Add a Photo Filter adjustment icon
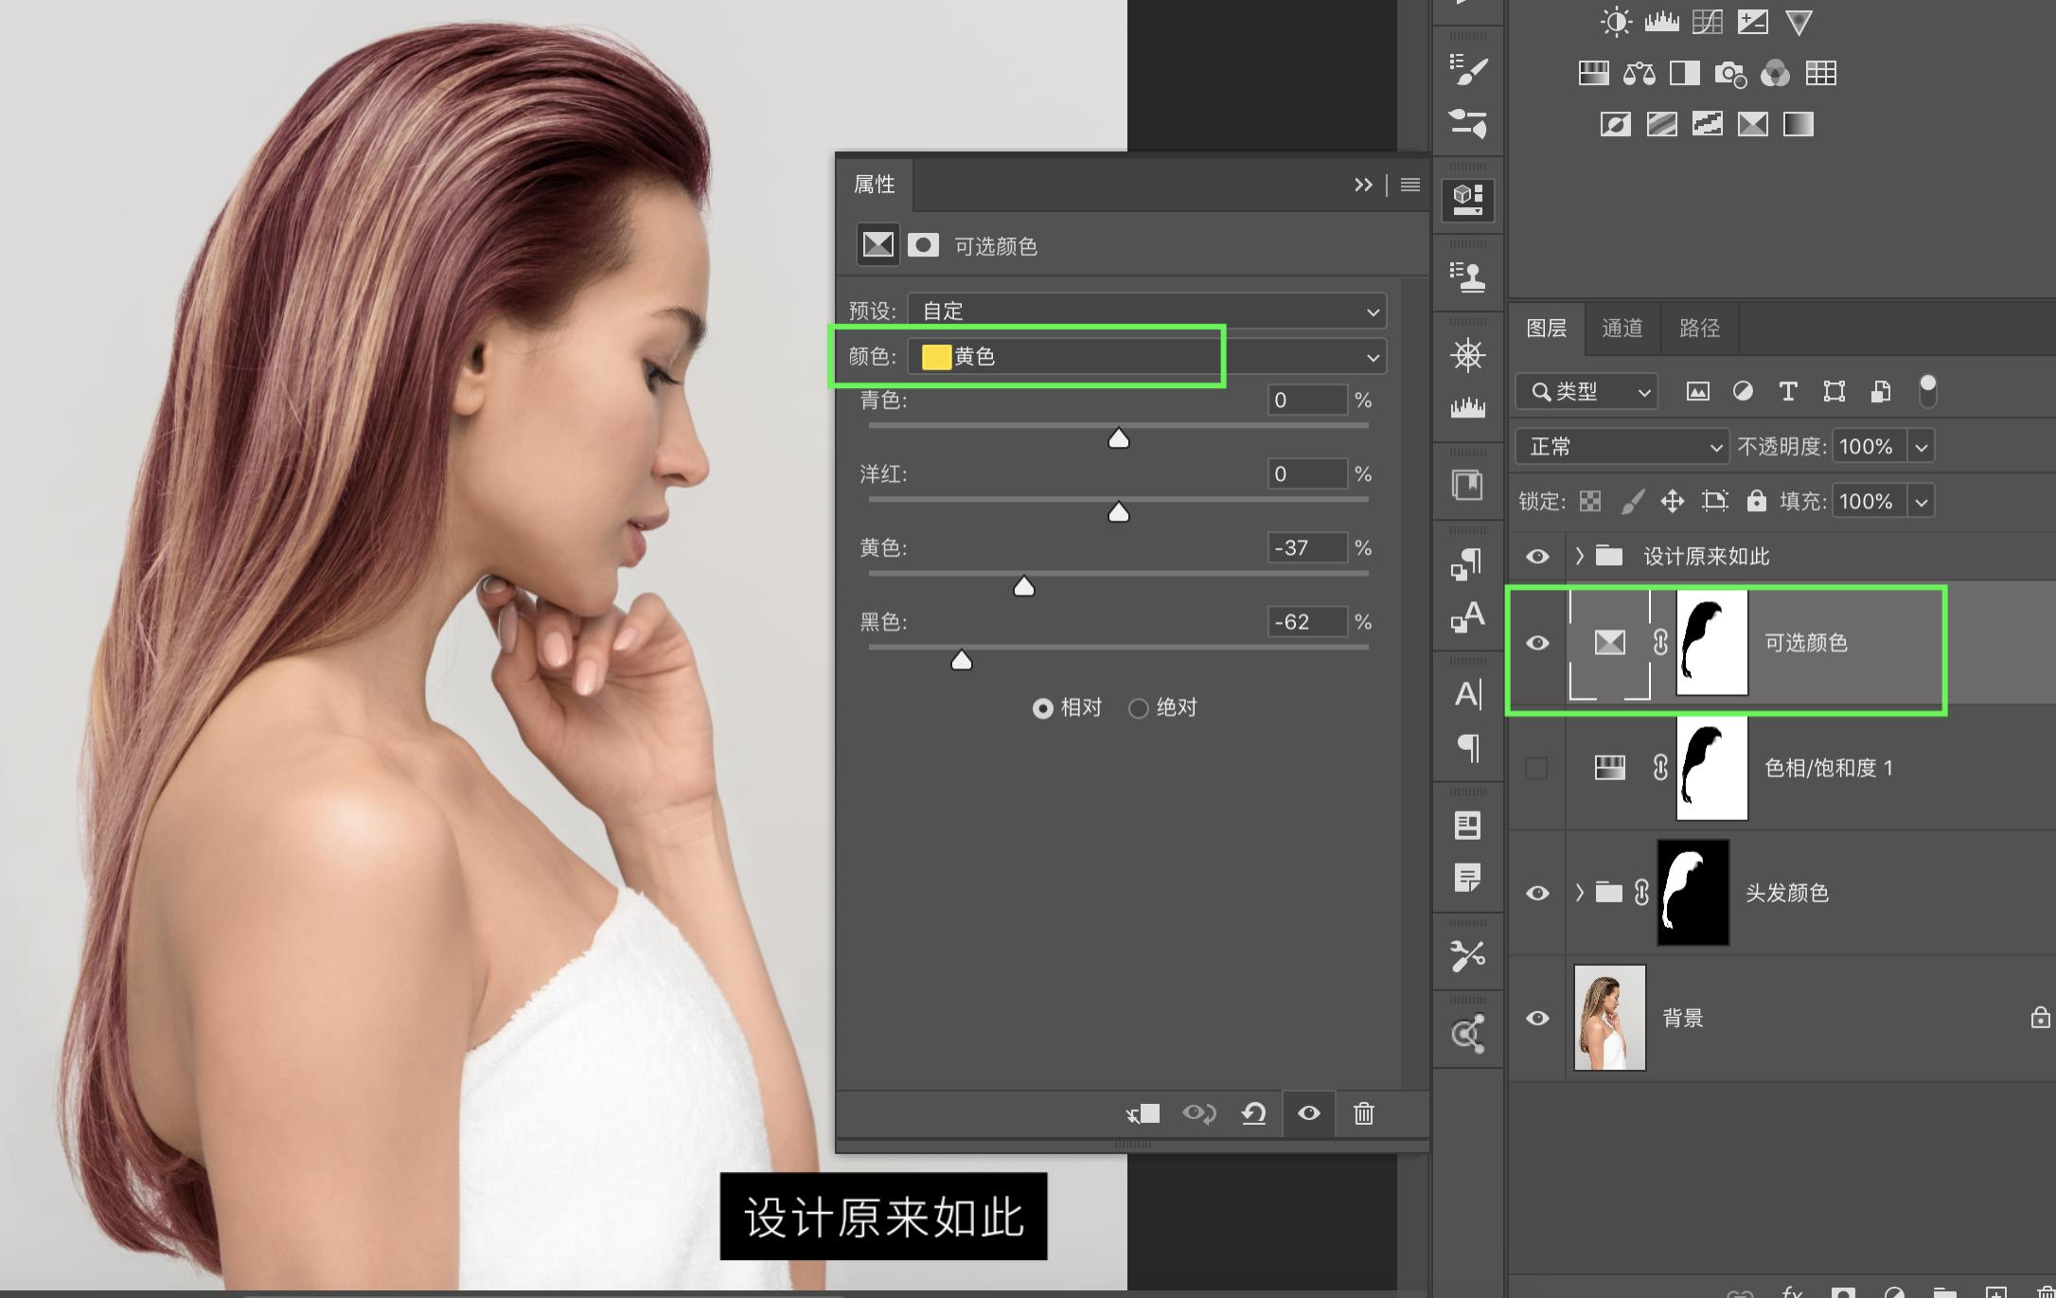 click(x=1729, y=74)
